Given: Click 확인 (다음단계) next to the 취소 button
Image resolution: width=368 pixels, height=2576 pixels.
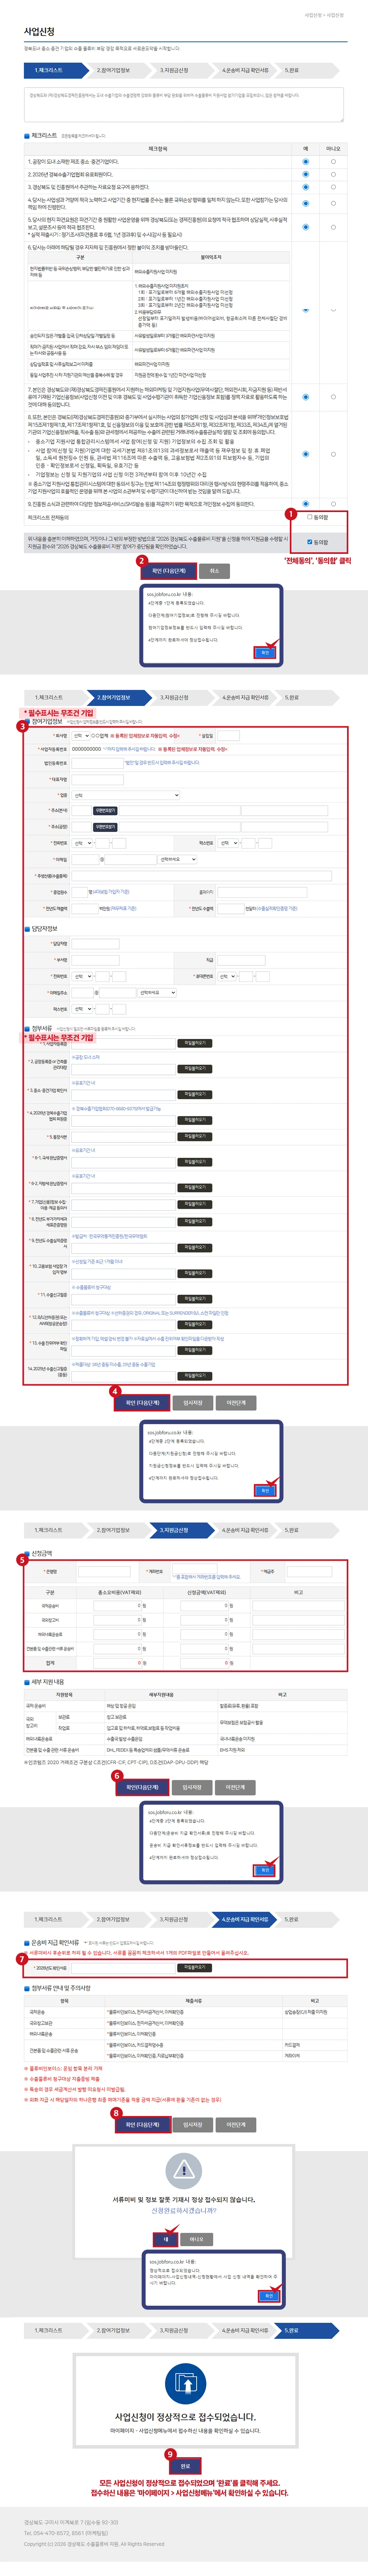Looking at the screenshot, I should point(169,571).
